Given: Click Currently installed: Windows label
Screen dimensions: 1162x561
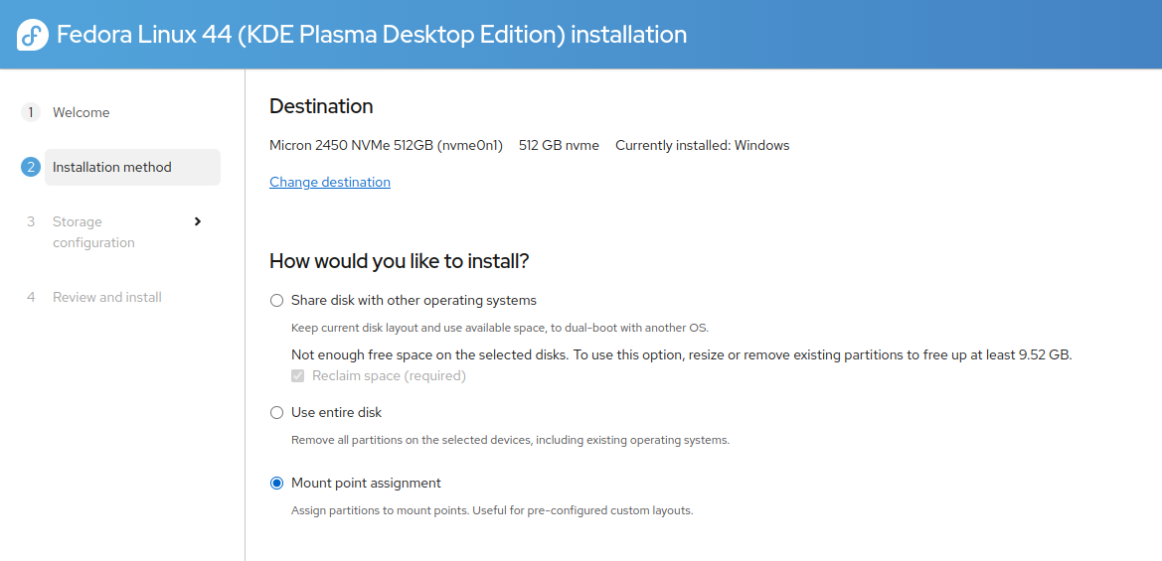Looking at the screenshot, I should [x=703, y=145].
